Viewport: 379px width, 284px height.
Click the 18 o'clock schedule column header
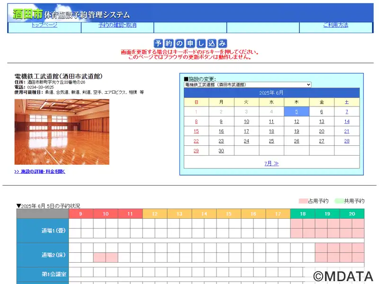303,214
